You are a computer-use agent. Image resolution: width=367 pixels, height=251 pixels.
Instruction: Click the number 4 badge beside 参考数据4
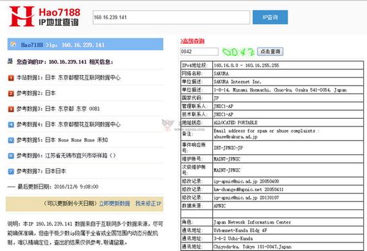tap(11, 125)
